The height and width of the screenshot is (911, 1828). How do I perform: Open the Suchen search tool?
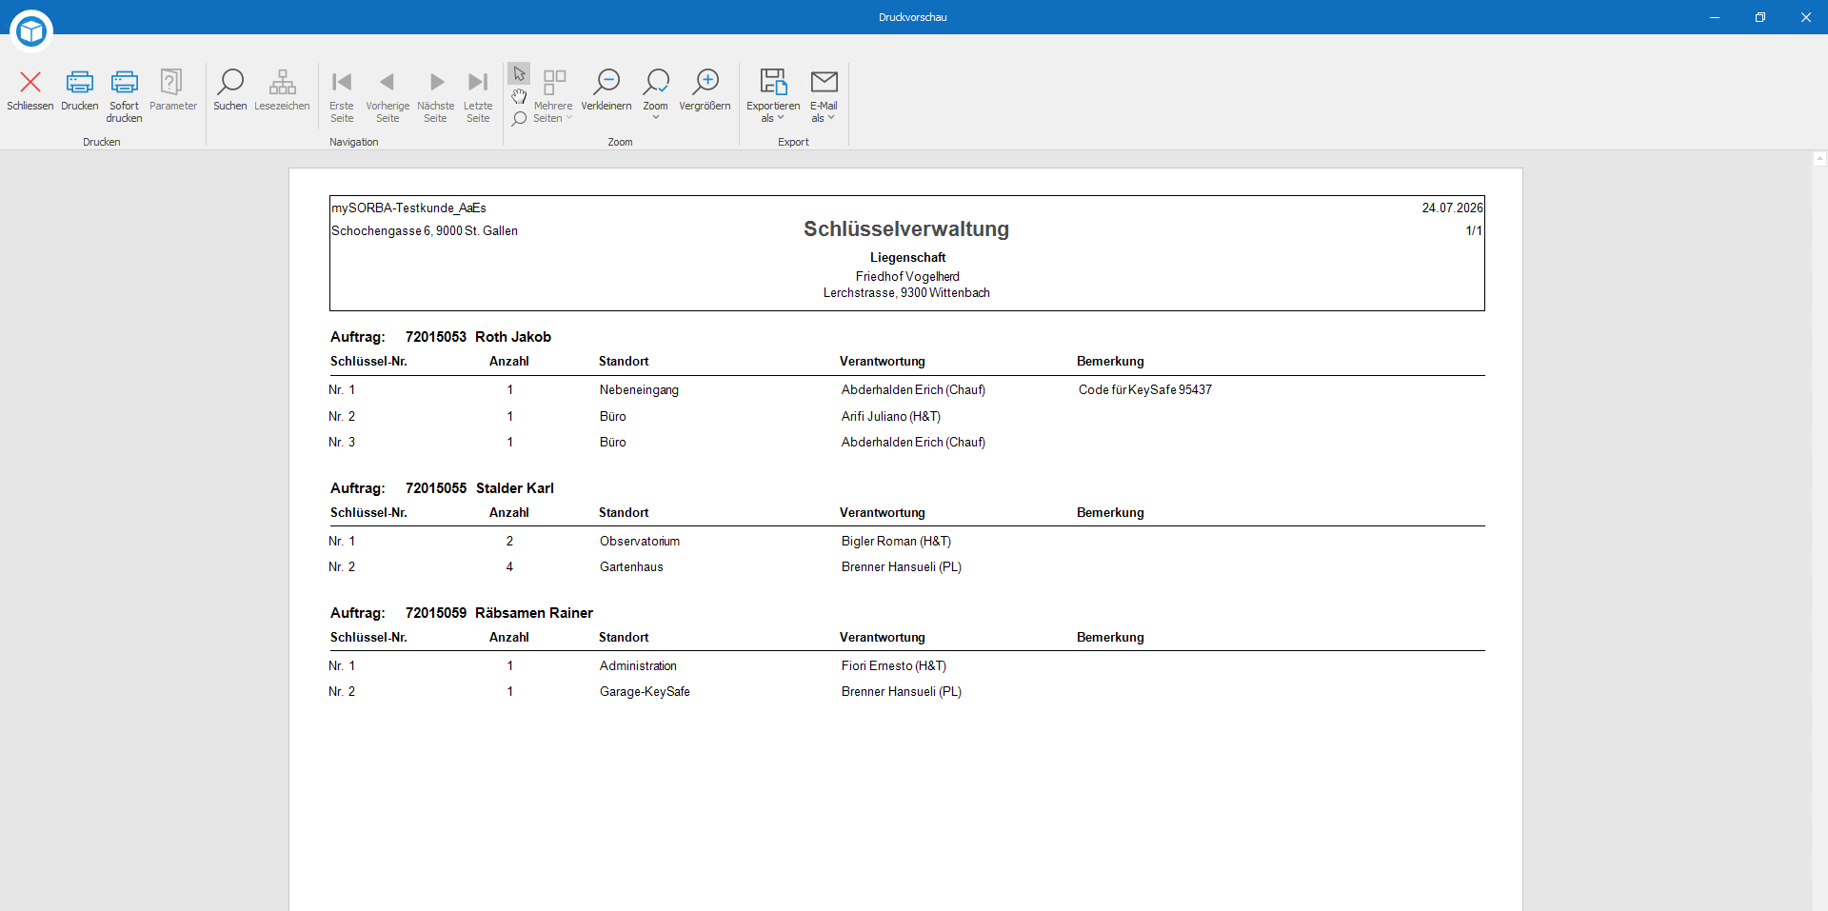(x=230, y=90)
